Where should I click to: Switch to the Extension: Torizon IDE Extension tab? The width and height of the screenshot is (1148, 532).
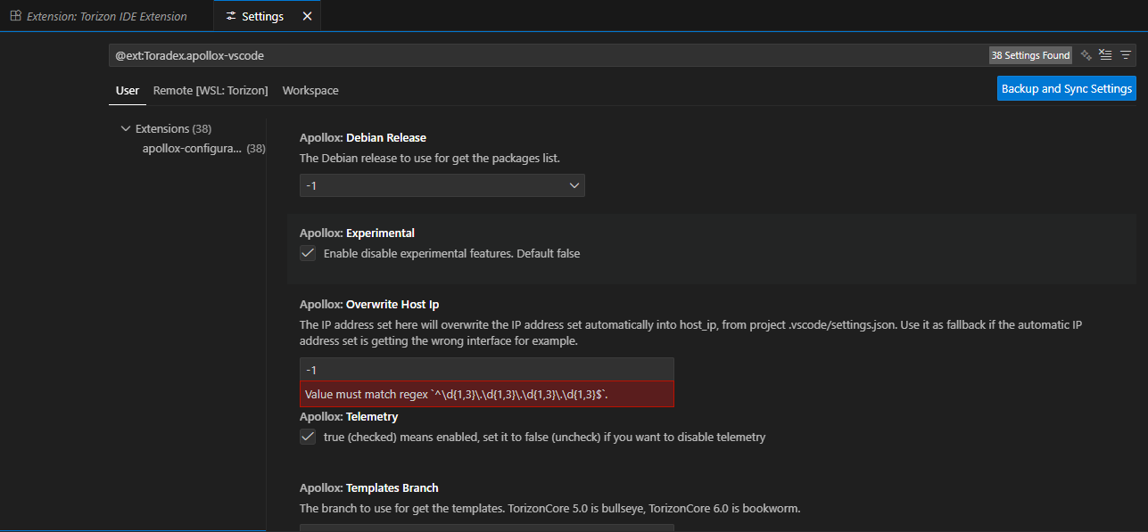(106, 16)
